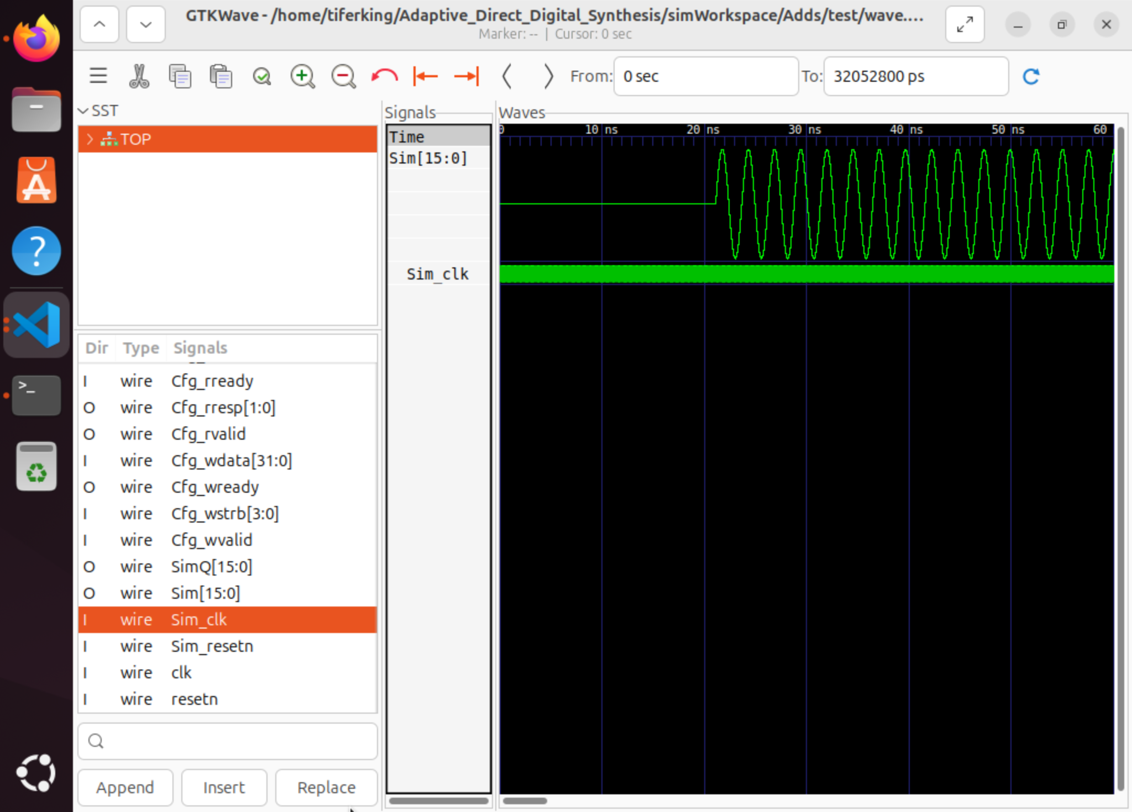Image resolution: width=1132 pixels, height=812 pixels.
Task: Sort signal list by Signals column header
Action: (271, 348)
